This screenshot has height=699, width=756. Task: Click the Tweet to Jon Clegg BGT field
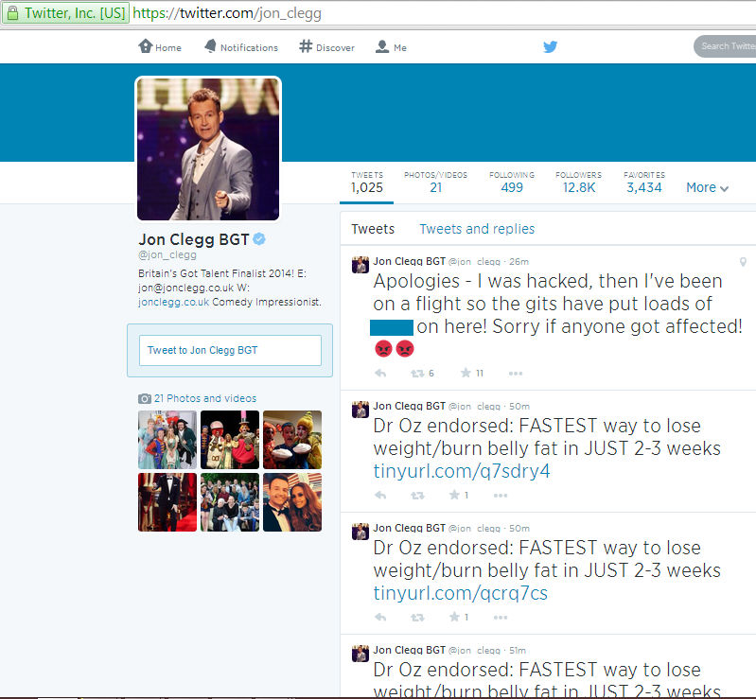[x=230, y=351]
